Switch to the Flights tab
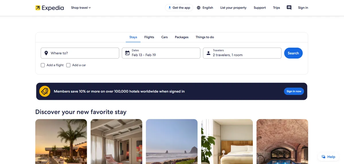This screenshot has width=344, height=164. point(149,37)
